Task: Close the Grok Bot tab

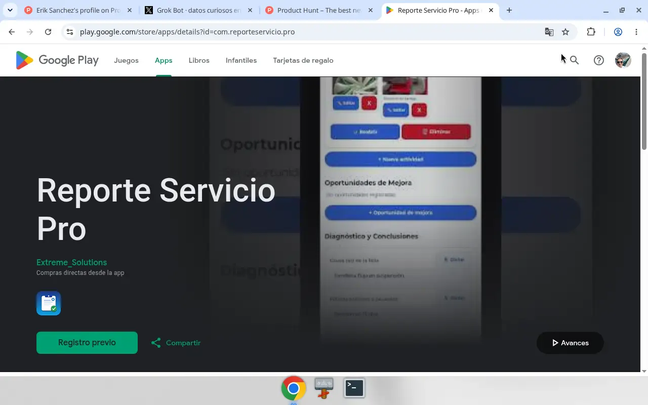Action: pyautogui.click(x=250, y=10)
